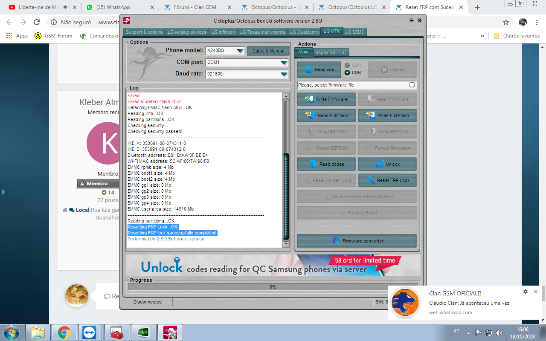This screenshot has width=546, height=341.
Task: Click the volume tray icon
Action: [499, 332]
